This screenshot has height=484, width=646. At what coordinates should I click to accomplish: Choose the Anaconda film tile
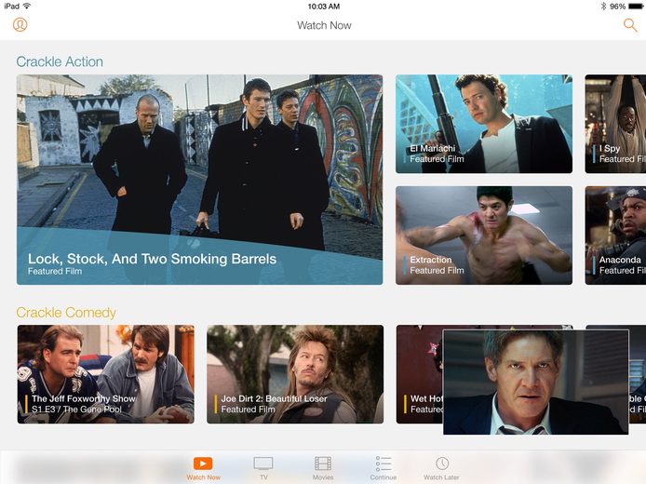pos(615,235)
